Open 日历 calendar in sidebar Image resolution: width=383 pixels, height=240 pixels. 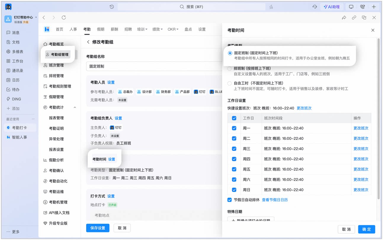pyautogui.click(x=13, y=80)
